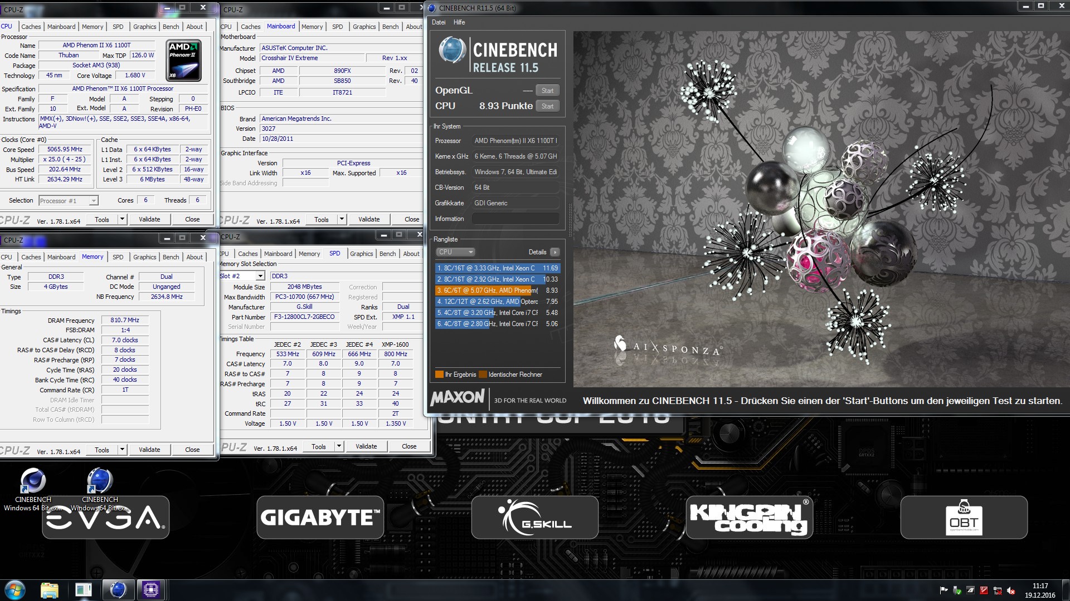Expand the Tools arrow in the CPU tab window
This screenshot has width=1070, height=601.
[123, 219]
